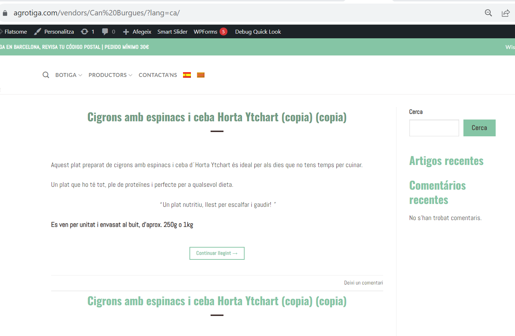Click the Cerca search button
515x336 pixels.
(x=479, y=128)
